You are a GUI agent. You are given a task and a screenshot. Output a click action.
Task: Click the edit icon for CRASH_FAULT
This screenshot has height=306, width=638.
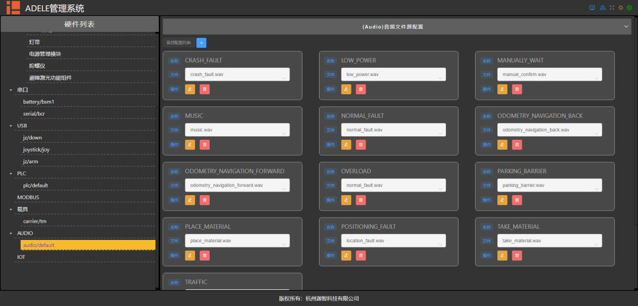190,89
